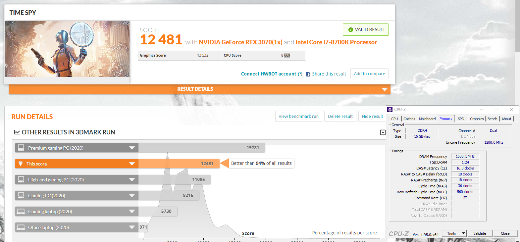Click the Size 16 GBytes field
Screen dimensions: 520x242
422,137
